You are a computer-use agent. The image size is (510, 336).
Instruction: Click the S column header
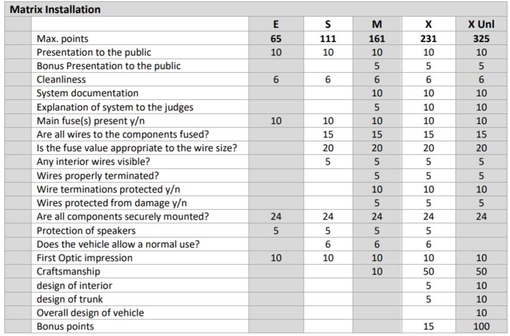[x=328, y=25]
